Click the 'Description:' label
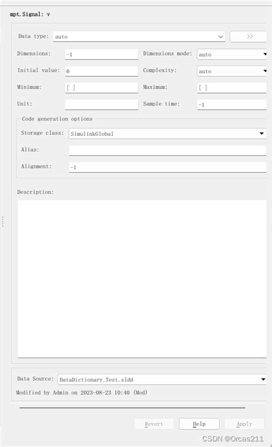This screenshot has width=272, height=447. click(x=35, y=192)
